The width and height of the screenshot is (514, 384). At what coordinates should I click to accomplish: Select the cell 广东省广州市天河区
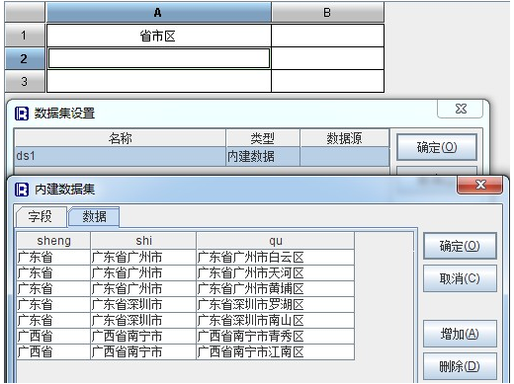tap(276, 273)
